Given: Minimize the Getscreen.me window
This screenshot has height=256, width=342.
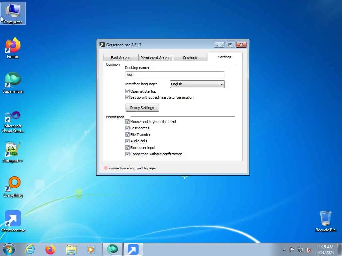Looking at the screenshot, I should click(x=219, y=45).
